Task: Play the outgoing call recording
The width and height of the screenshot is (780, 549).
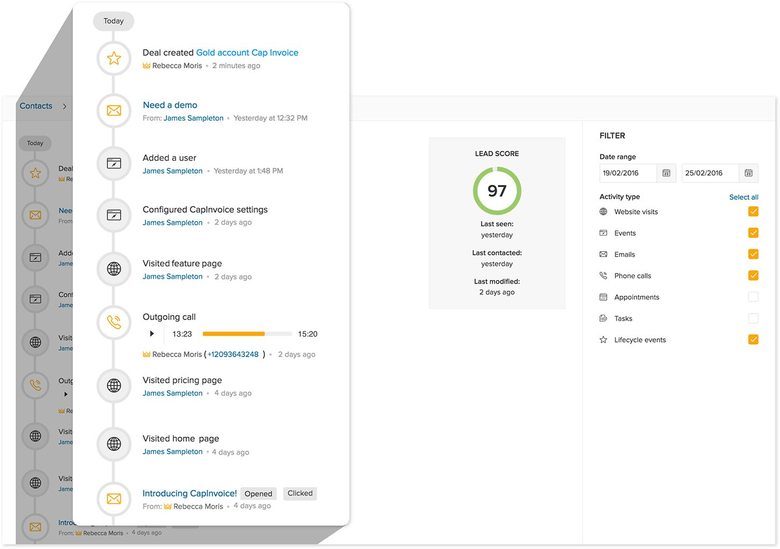Action: click(152, 333)
